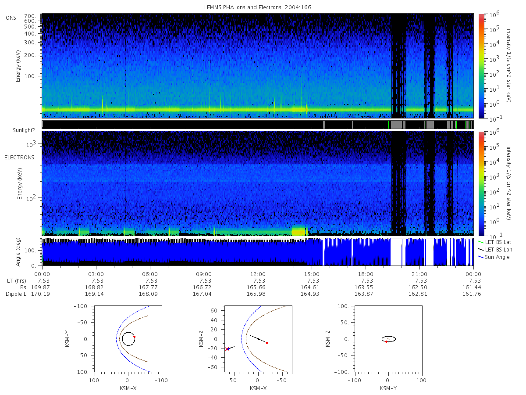This screenshot has width=526, height=395.
Task: Select the 'ELECTRONS' panel label
Action: point(19,157)
